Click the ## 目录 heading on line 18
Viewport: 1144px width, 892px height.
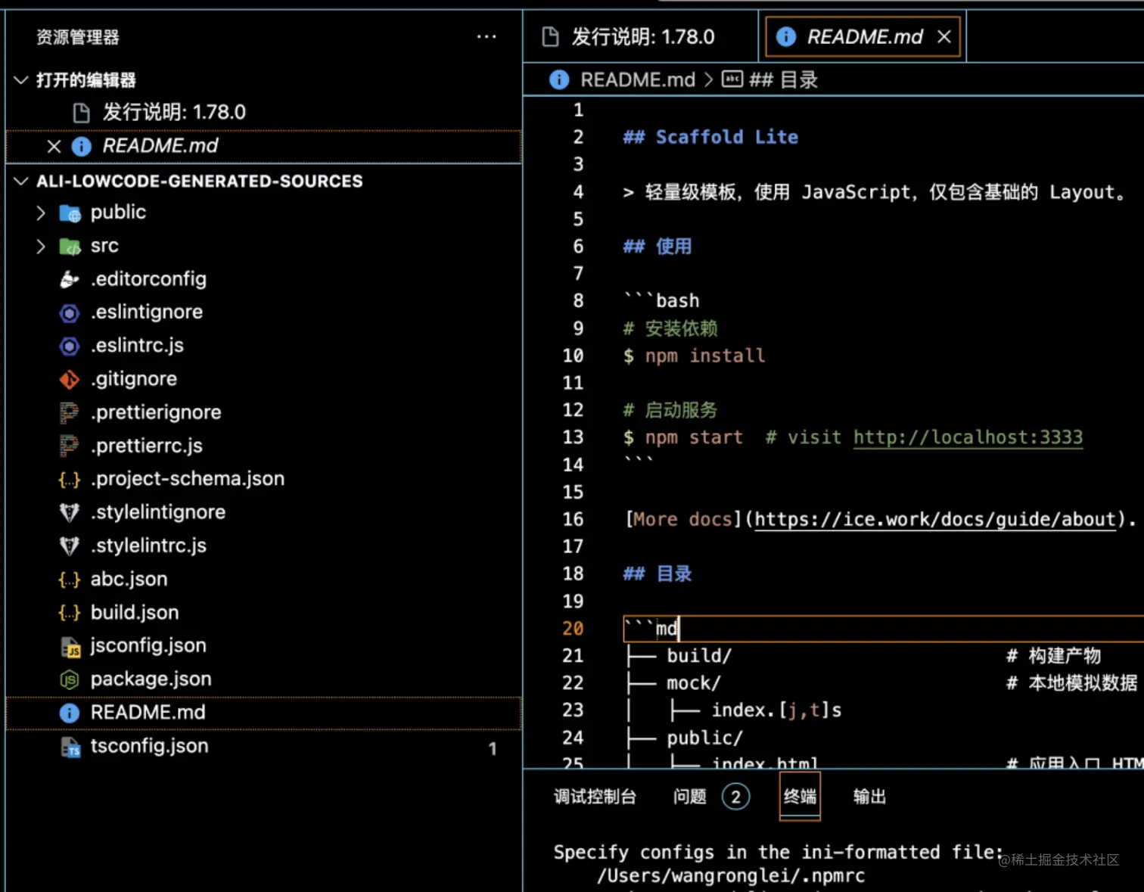tap(657, 573)
